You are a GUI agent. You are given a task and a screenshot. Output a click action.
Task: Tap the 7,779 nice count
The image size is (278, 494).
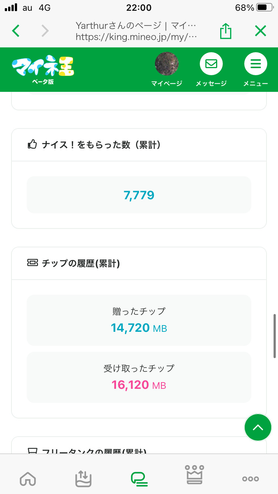(x=139, y=195)
